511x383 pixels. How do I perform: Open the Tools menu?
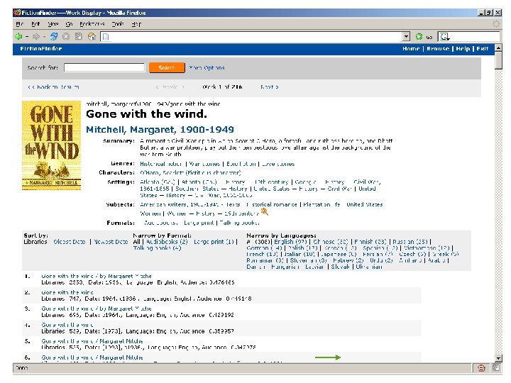point(118,24)
